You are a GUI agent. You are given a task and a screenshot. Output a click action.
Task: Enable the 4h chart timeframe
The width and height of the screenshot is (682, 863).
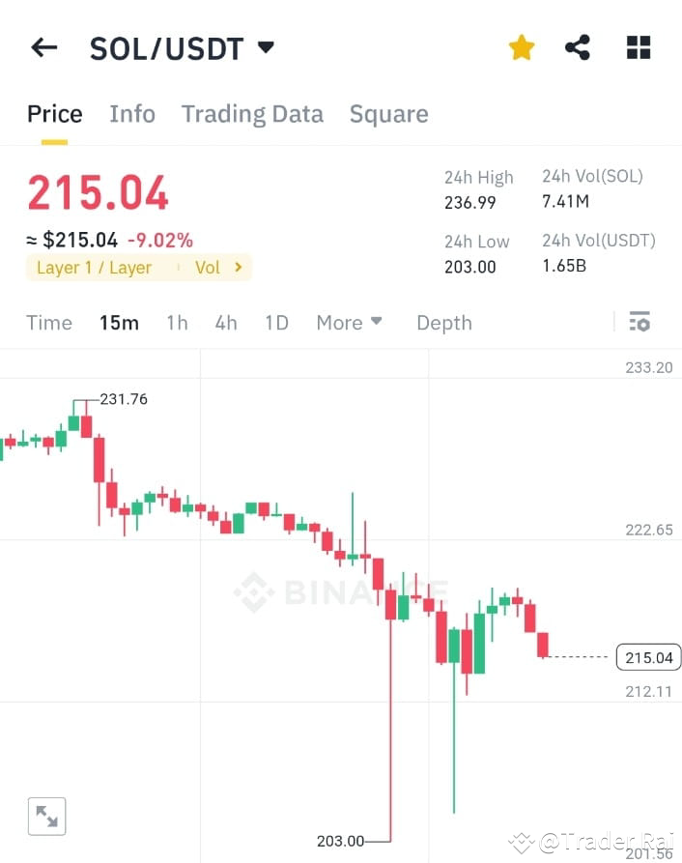[x=226, y=323]
